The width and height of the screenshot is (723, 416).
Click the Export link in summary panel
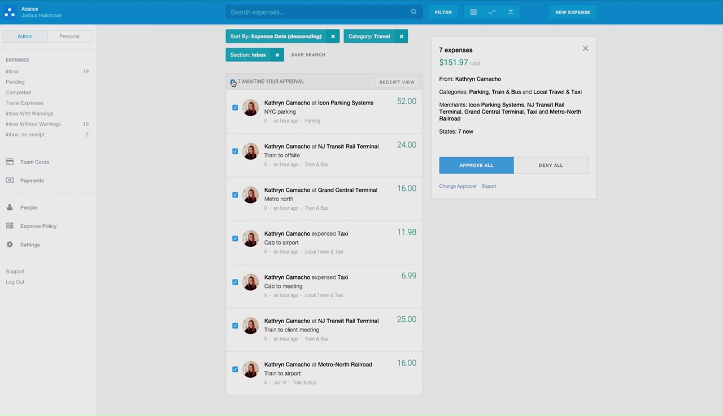(489, 186)
